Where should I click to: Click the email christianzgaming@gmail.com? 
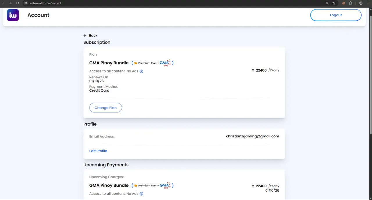(x=253, y=136)
